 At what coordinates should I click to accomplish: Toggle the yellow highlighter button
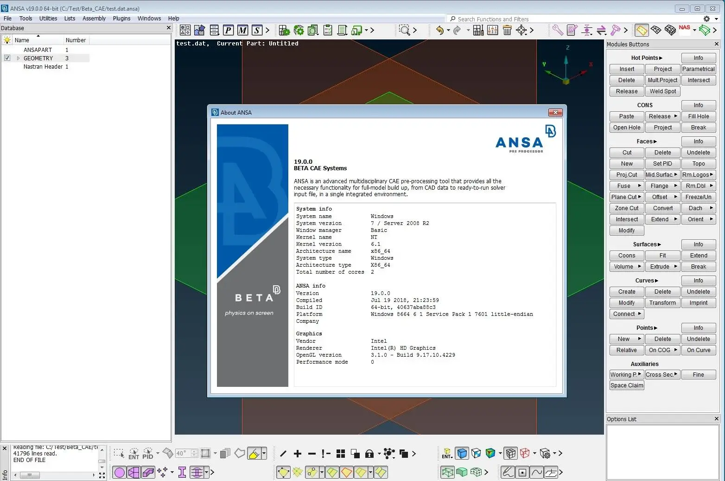[254, 454]
